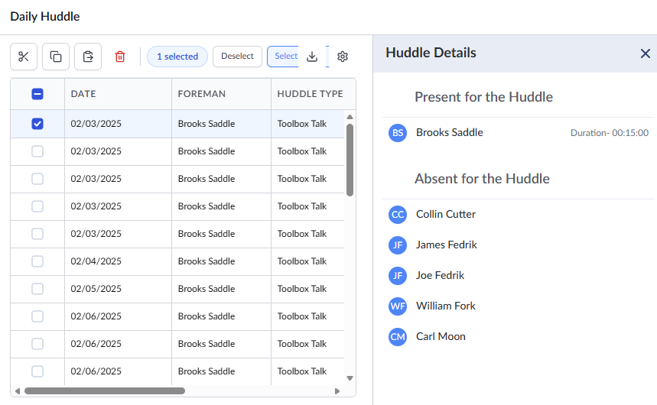Click the WF avatar for William Fork
This screenshot has height=405, width=657.
(398, 306)
